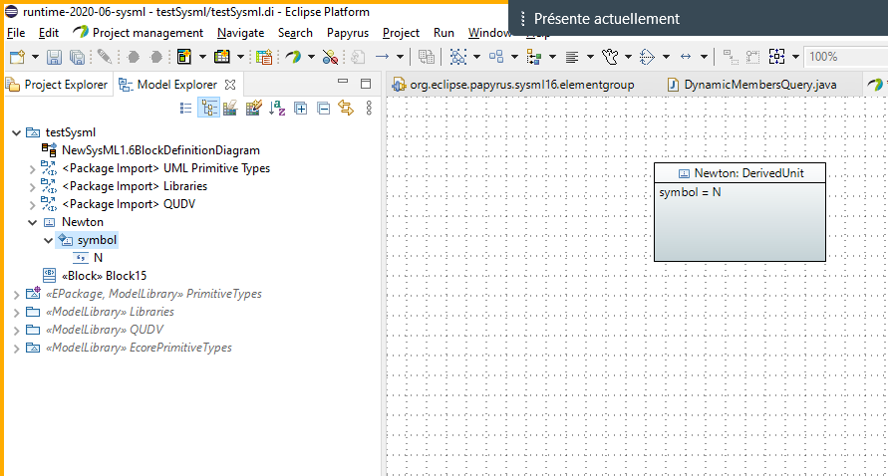Switch to Project Explorer tab
This screenshot has width=888, height=476.
[x=57, y=85]
